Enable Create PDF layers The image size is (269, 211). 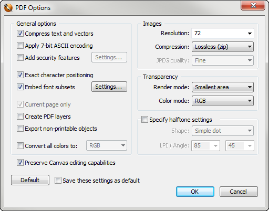click(x=20, y=117)
